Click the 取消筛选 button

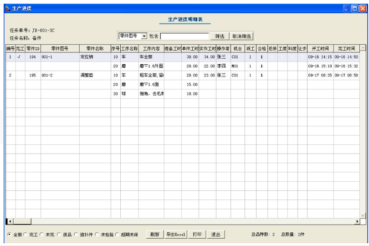(x=242, y=36)
